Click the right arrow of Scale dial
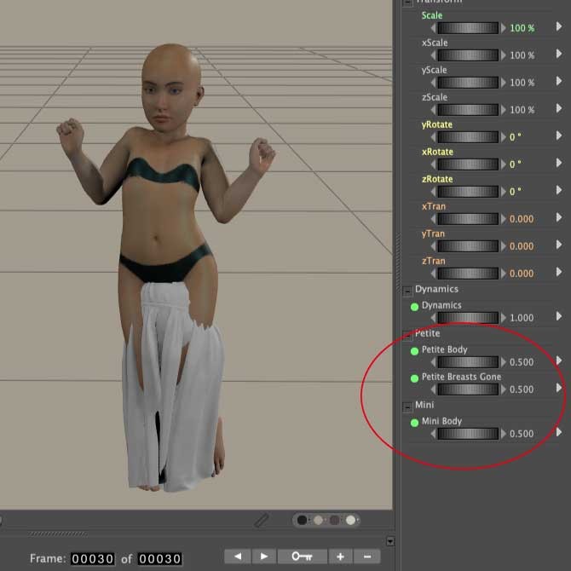This screenshot has height=571, width=571. click(503, 28)
